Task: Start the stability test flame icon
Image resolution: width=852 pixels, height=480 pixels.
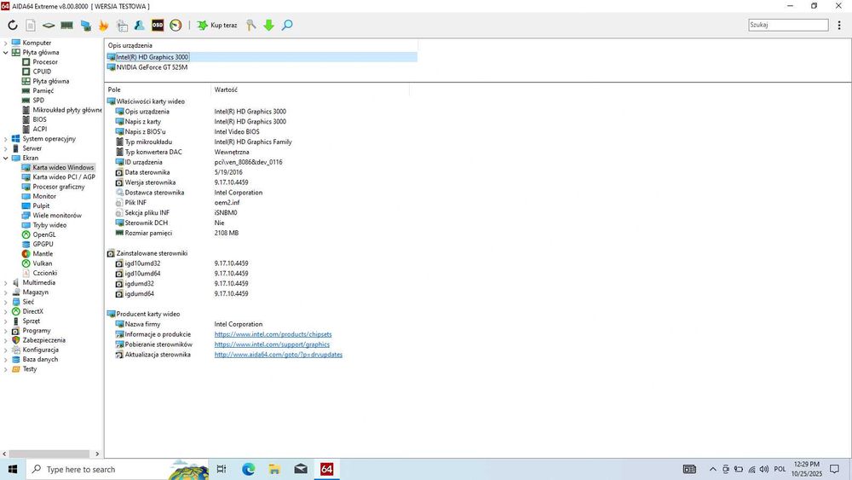Action: tap(103, 25)
